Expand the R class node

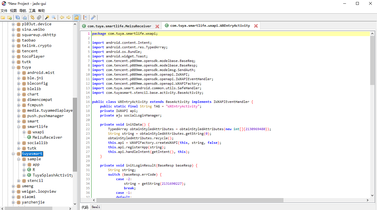[x=24, y=170]
